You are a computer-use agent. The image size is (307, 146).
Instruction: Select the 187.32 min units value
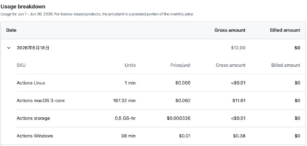click(124, 101)
